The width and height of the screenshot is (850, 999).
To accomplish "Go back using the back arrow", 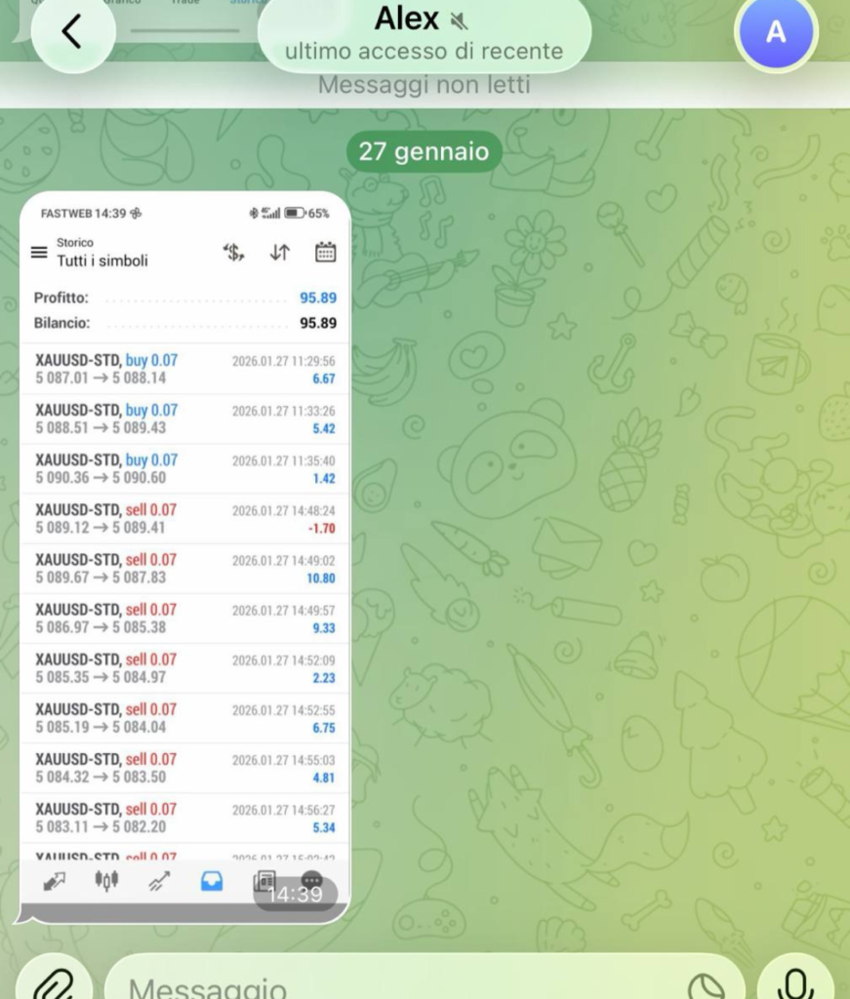I will pos(72,32).
